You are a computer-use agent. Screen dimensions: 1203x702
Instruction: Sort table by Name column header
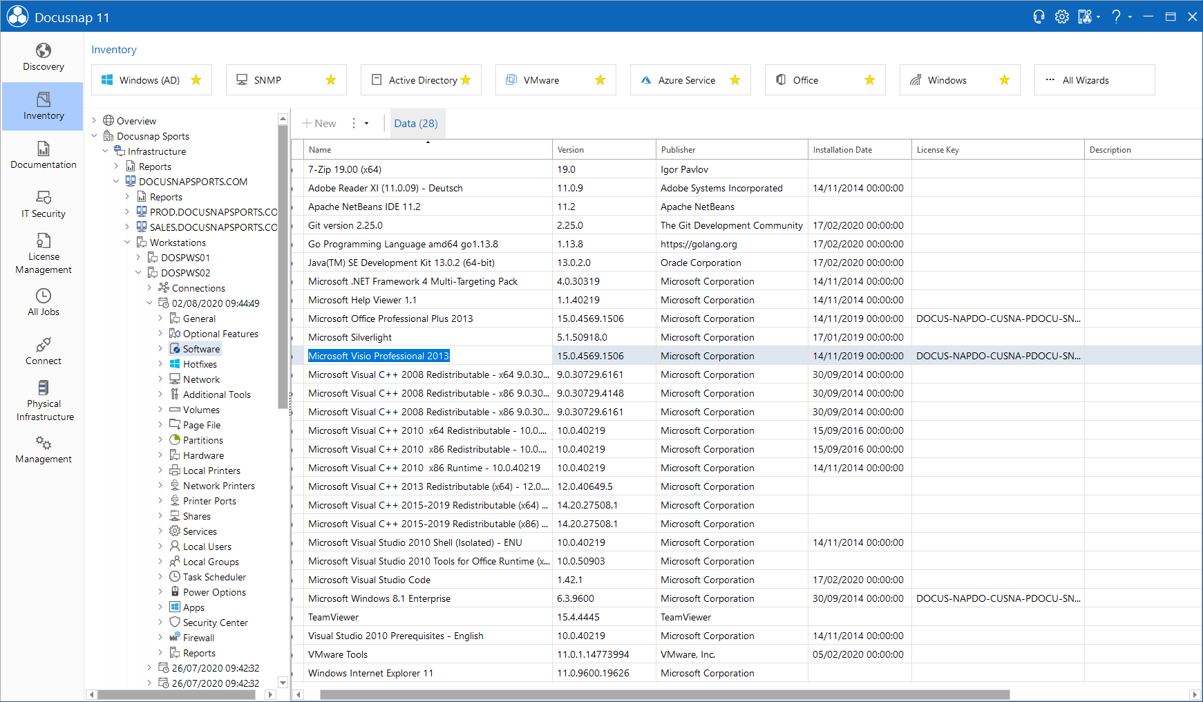click(x=428, y=150)
